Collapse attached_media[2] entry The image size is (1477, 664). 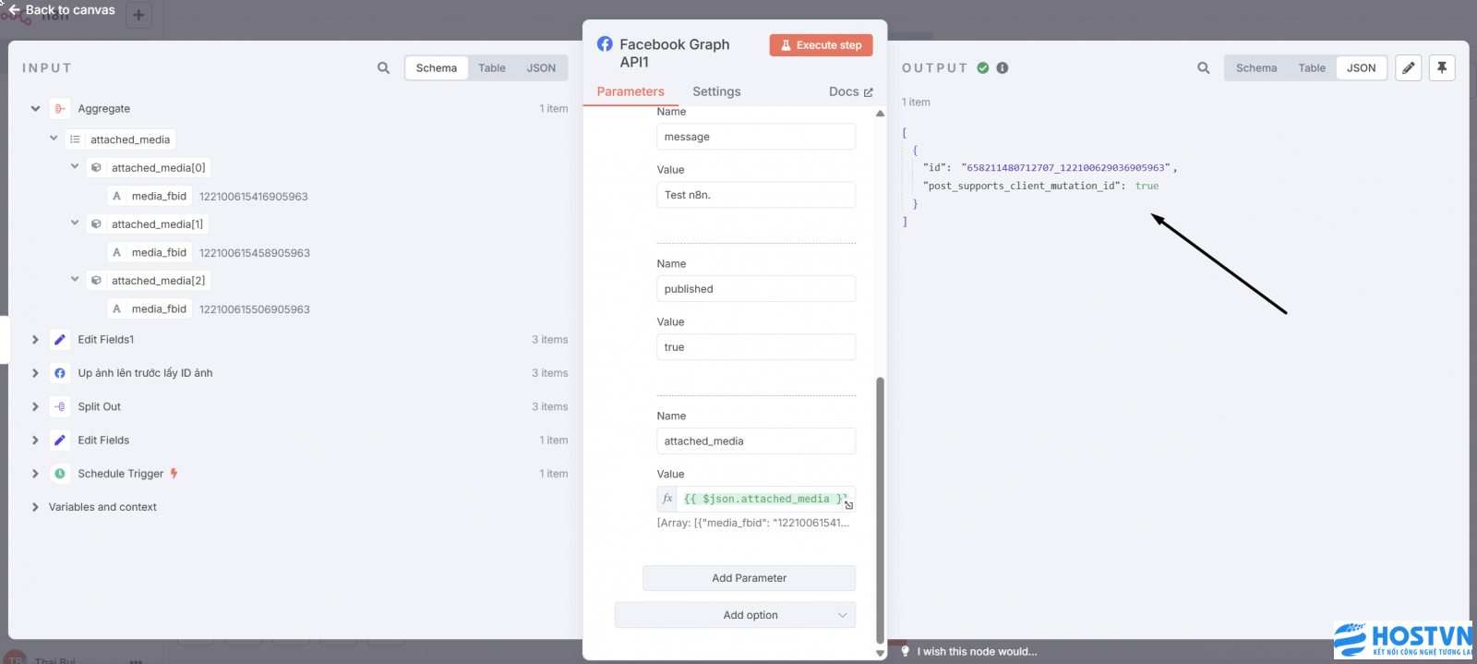75,280
